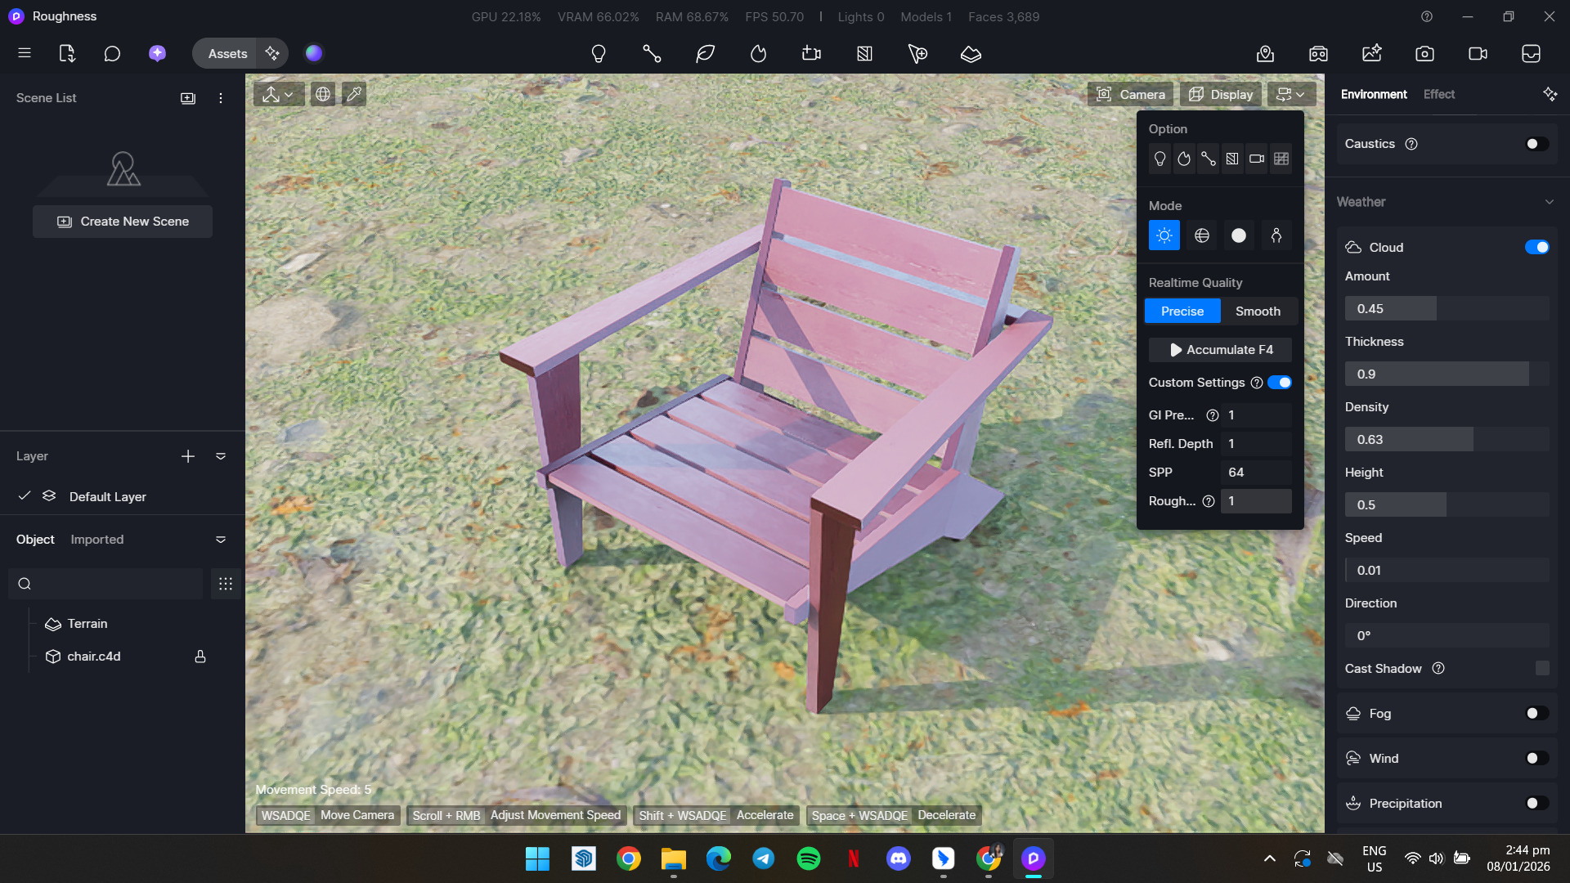
Task: Select Smooth realtime quality
Action: point(1258,312)
